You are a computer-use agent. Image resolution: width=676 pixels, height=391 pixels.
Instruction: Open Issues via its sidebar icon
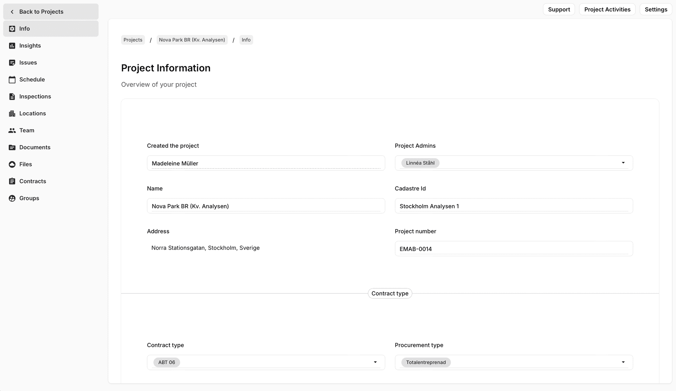tap(12, 63)
